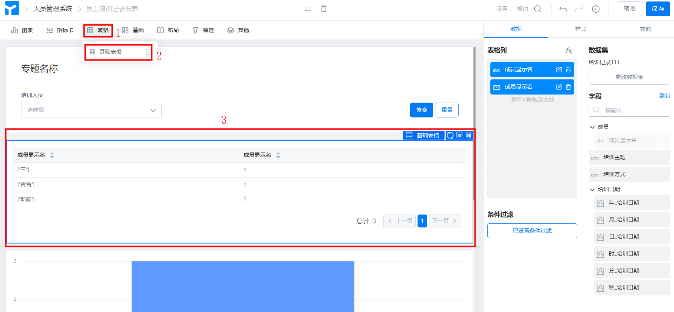The height and width of the screenshot is (312, 674).
Task: Open the 基础表格 component settings icon
Action: (x=459, y=135)
